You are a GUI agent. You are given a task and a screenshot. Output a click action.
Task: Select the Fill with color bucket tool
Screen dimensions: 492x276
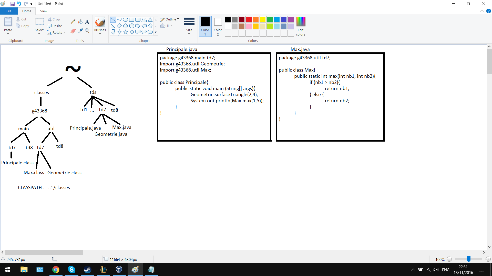[80, 22]
